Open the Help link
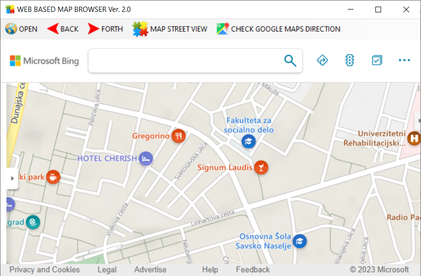421x276 pixels. (210, 269)
